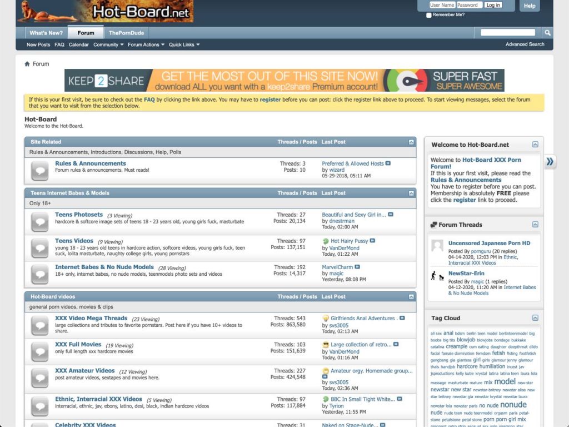Collapse the Site Related category

click(411, 142)
